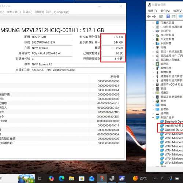
Task: Switch to CrystalDiskInfo taskbar icon
Action: [102, 179]
